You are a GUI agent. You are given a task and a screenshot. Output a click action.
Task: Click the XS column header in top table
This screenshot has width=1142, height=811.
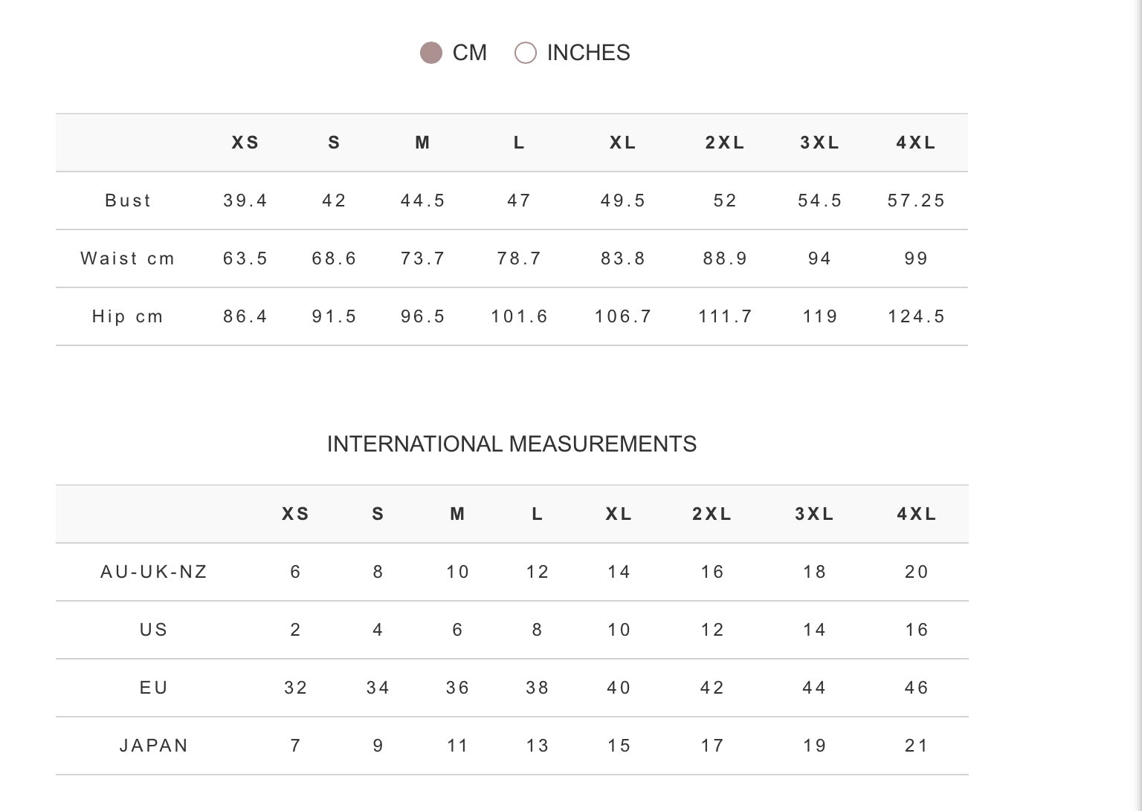pos(245,143)
